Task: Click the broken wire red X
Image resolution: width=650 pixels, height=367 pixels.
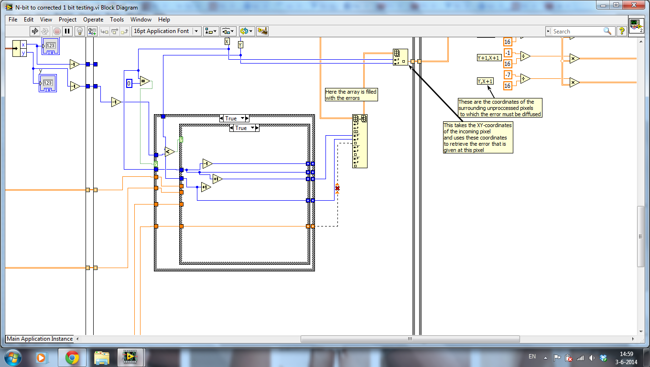Action: (x=337, y=189)
